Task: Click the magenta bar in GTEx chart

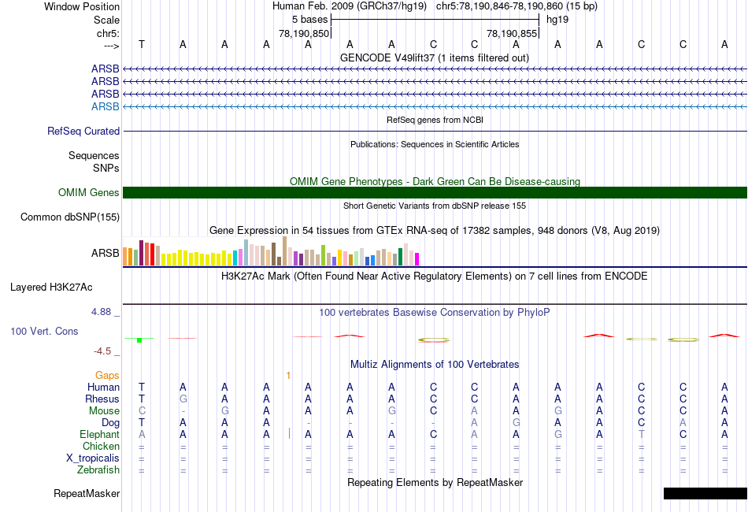Action: [x=417, y=259]
